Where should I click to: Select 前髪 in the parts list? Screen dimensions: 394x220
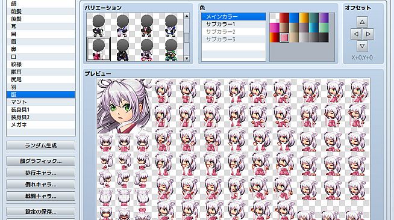[x=41, y=11]
